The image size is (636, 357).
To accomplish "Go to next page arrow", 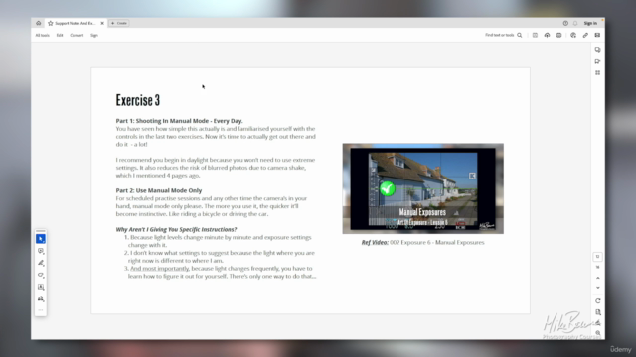I will (x=598, y=288).
